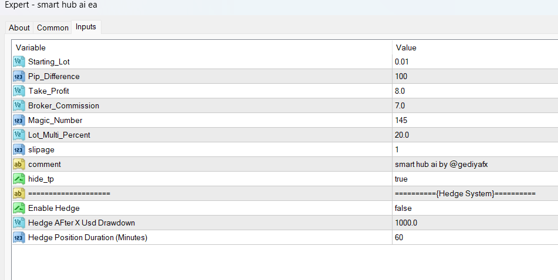Screen dimensions: 558x280
Task: Select the Inputs tab
Action: [x=86, y=27]
